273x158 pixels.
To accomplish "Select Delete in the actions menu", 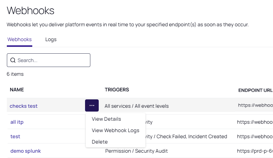I will (100, 142).
